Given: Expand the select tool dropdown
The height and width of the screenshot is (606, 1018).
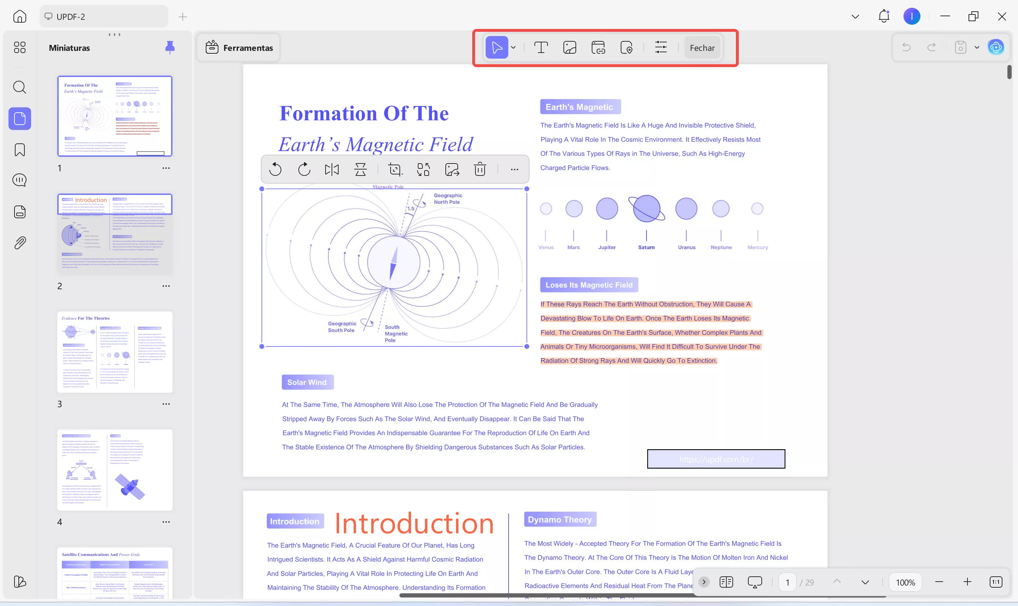Looking at the screenshot, I should click(x=514, y=47).
